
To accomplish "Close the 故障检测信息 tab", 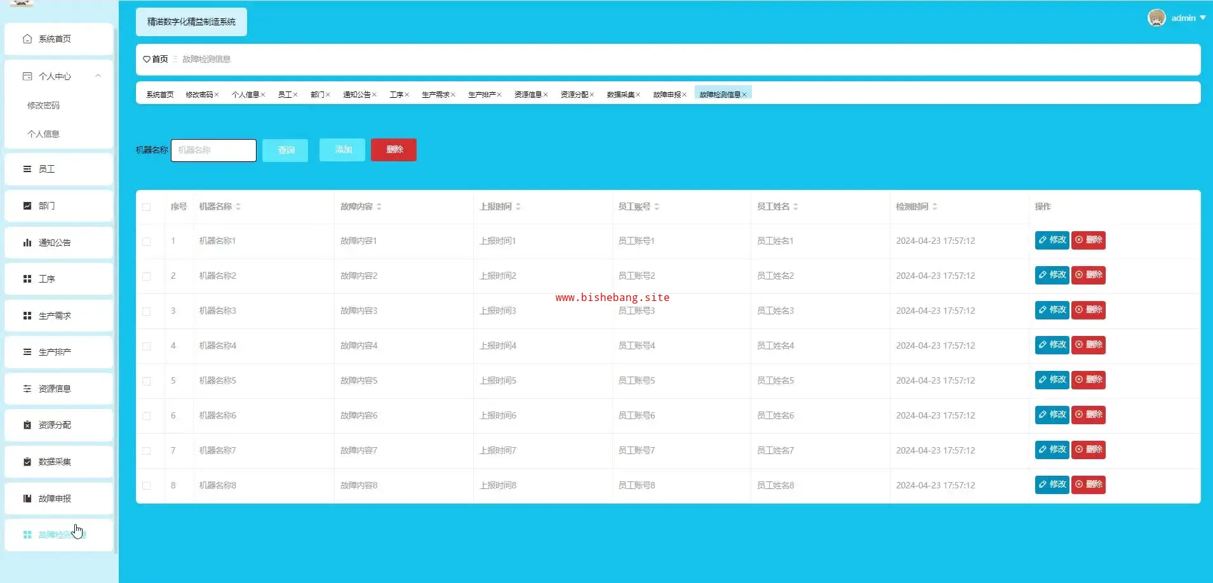I will click(744, 95).
